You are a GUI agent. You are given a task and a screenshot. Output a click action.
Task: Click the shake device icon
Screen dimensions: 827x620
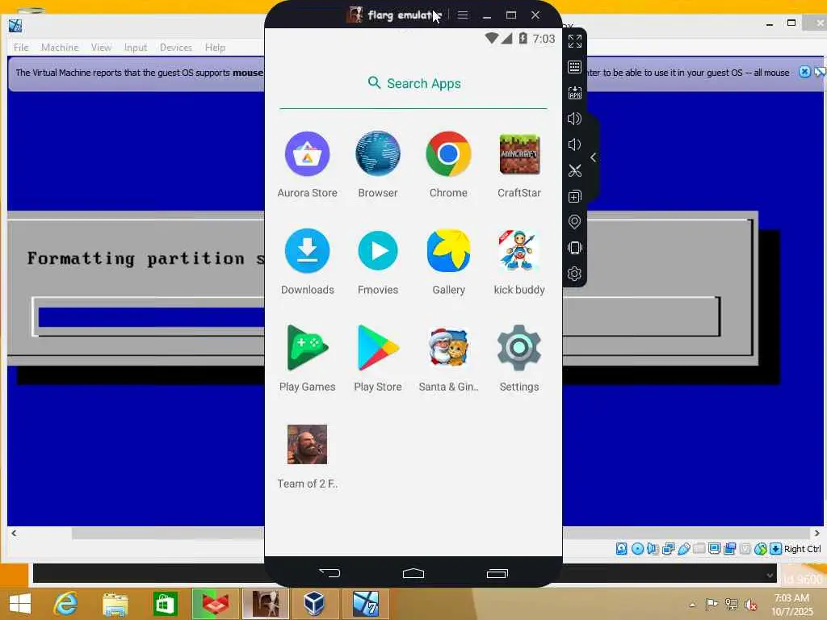[x=575, y=248]
